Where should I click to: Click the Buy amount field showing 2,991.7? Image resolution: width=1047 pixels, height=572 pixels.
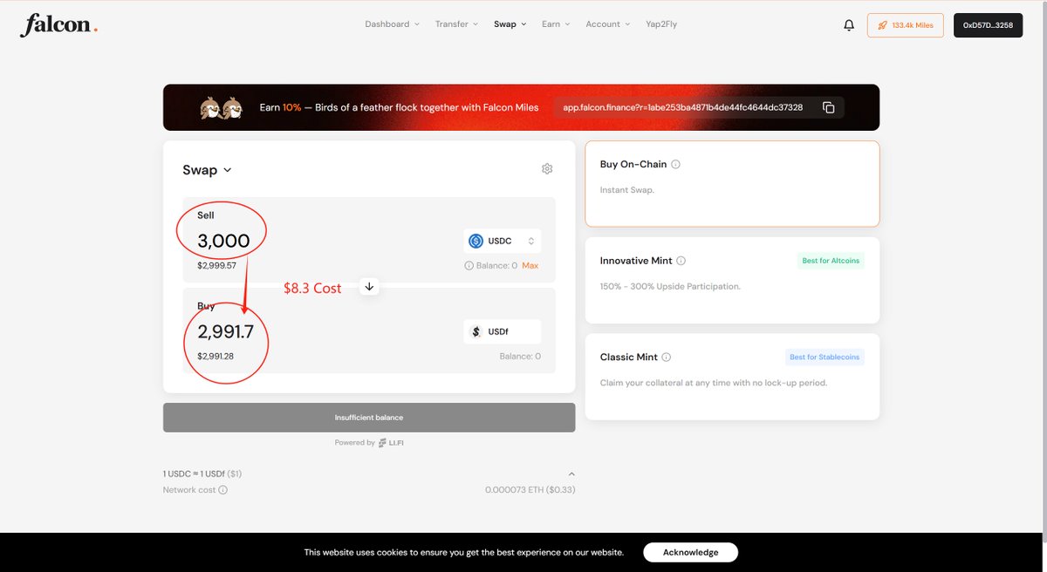pyautogui.click(x=225, y=331)
